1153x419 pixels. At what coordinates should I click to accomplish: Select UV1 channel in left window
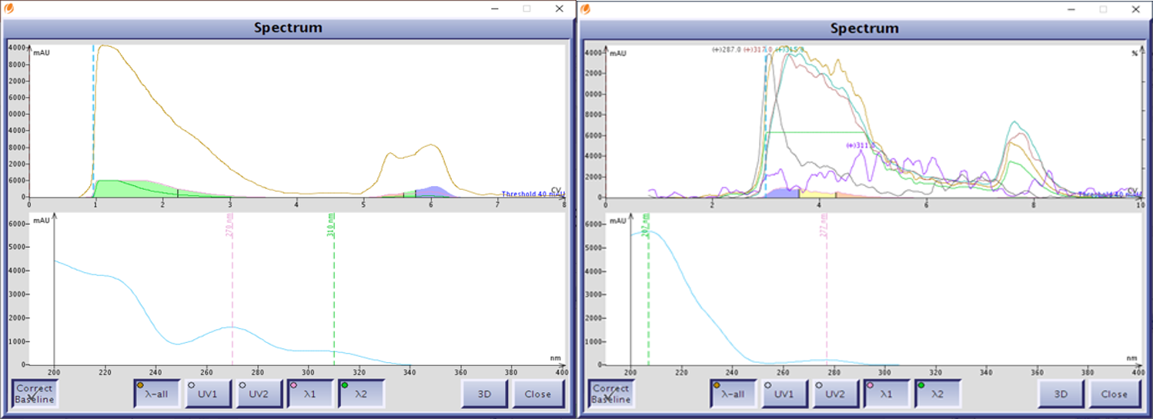(x=208, y=394)
